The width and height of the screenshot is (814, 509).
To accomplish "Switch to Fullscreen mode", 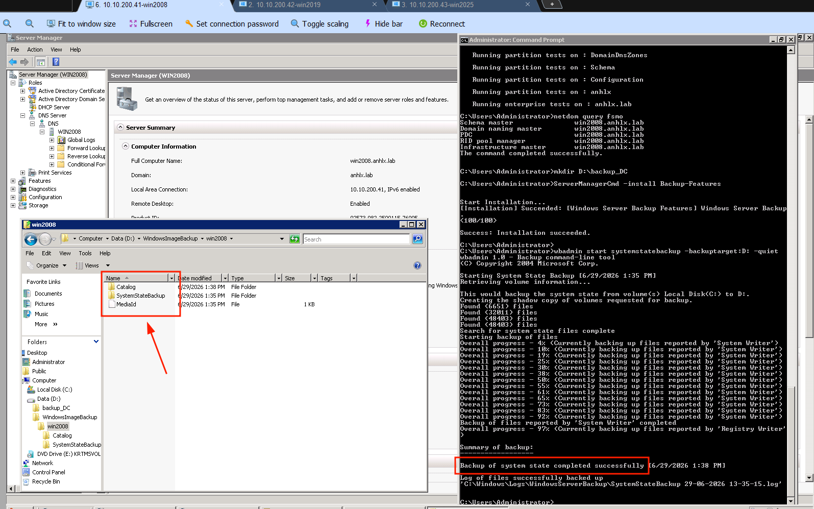I will coord(151,23).
